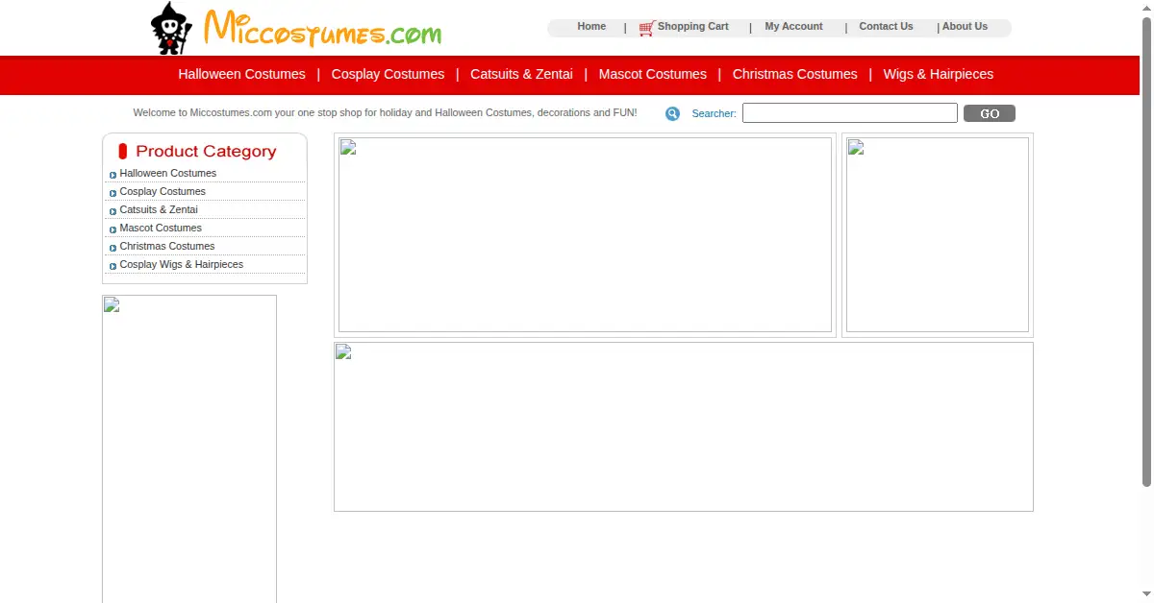The image size is (1154, 603).
Task: Go to Mascot Costumes in the red navigation bar
Action: point(652,74)
